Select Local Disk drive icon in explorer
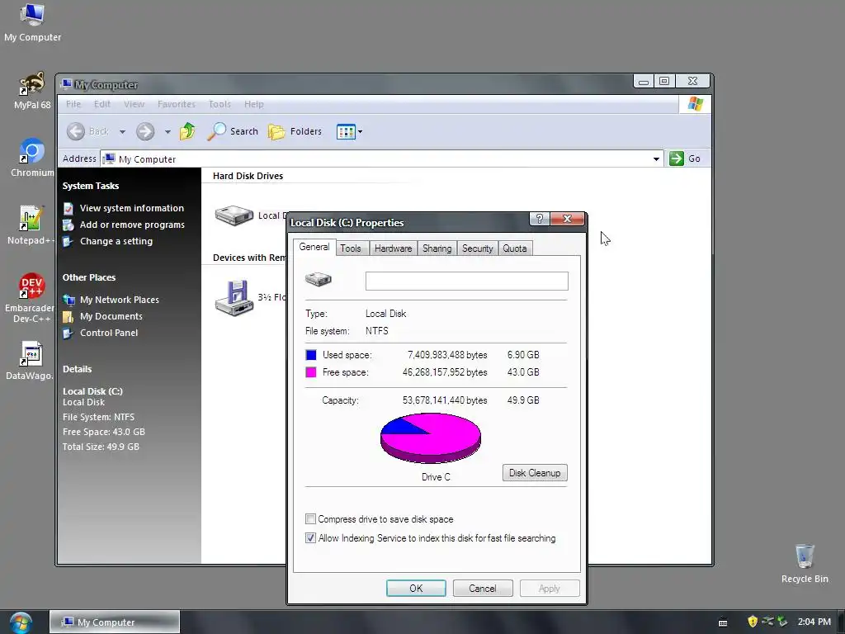The image size is (845, 634). pyautogui.click(x=234, y=215)
